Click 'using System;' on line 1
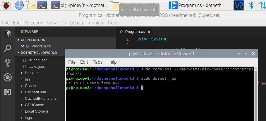The width and height of the screenshot is (266, 121). 152,39
